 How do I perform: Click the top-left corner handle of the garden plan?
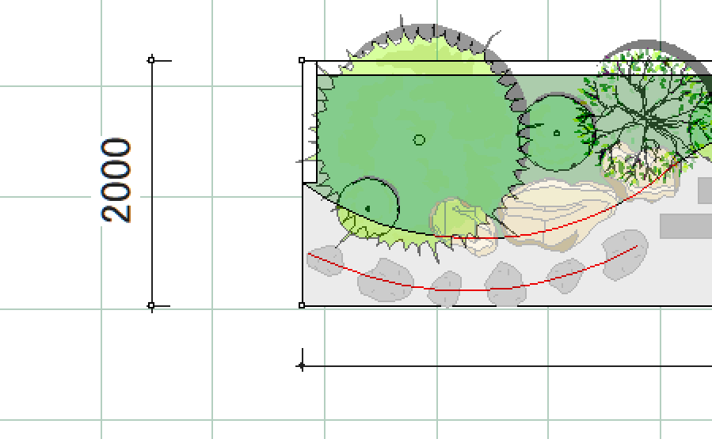[x=302, y=60]
